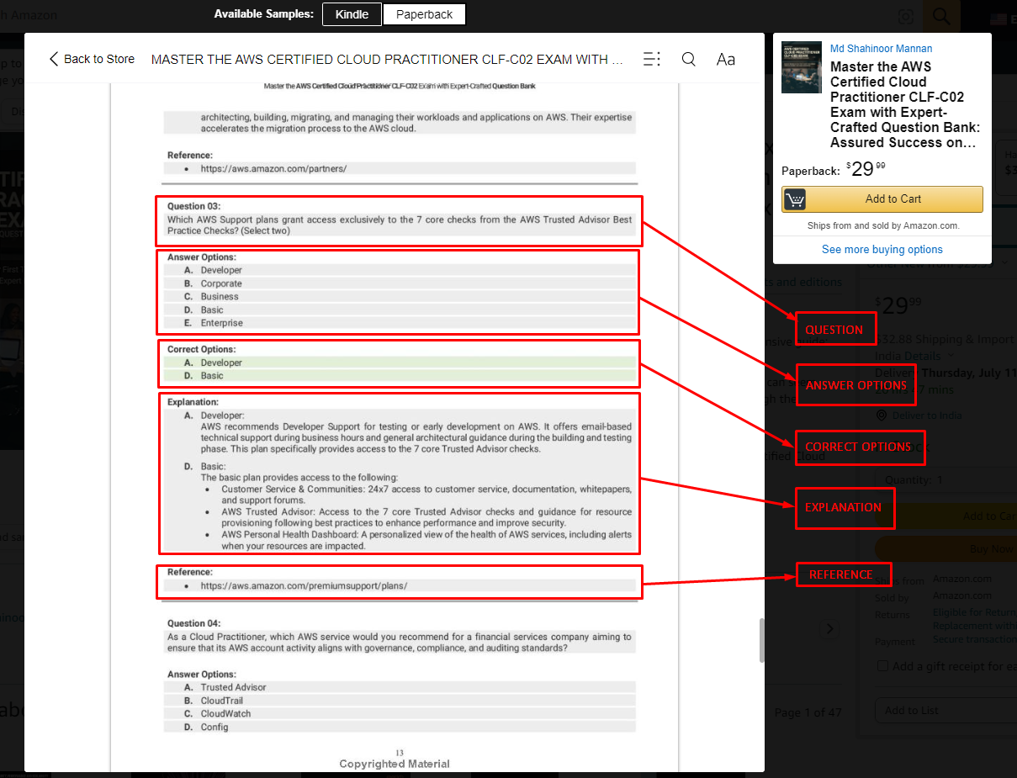Click the aws.amazon.com/partners/ reference URL
The height and width of the screenshot is (778, 1017).
273,168
